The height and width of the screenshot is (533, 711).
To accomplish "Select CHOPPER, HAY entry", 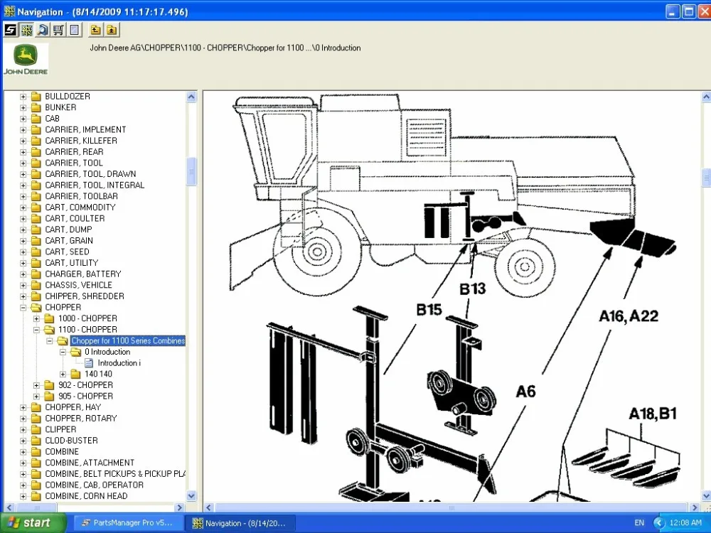I will coord(73,407).
